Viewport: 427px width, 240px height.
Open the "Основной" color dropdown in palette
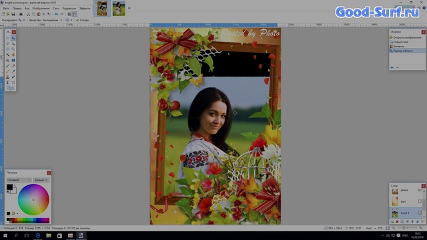point(19,180)
